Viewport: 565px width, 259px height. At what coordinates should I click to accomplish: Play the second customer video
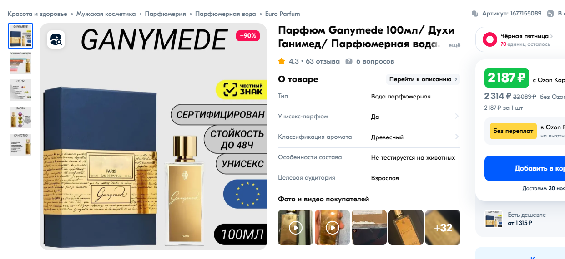[x=333, y=227]
